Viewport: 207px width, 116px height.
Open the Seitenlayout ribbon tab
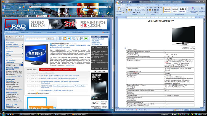[x=139, y=5]
